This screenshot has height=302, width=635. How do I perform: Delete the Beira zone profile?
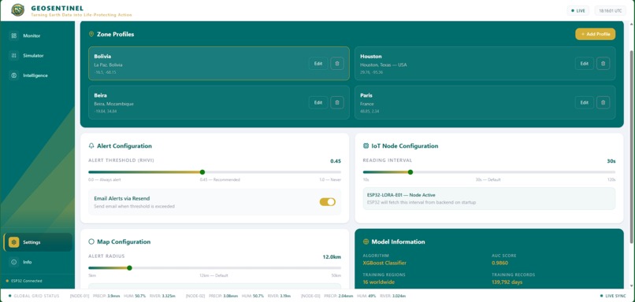click(337, 103)
